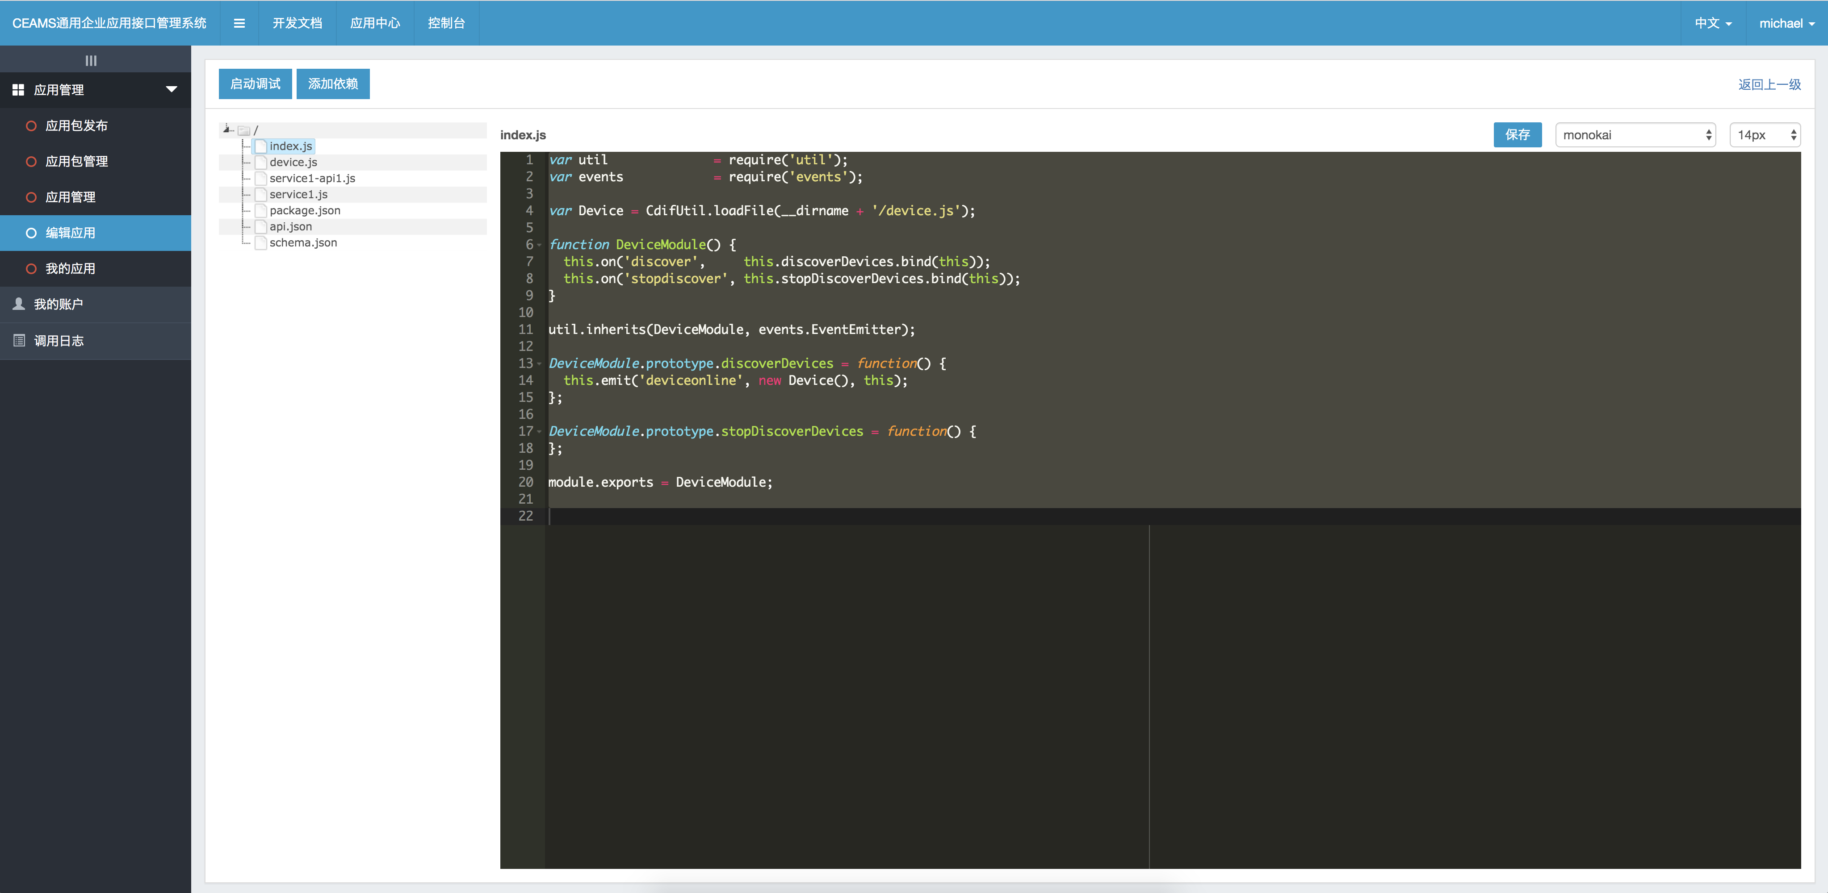Viewport: 1828px width, 893px height.
Task: Click the circle icon next to 编辑应用
Action: point(31,233)
